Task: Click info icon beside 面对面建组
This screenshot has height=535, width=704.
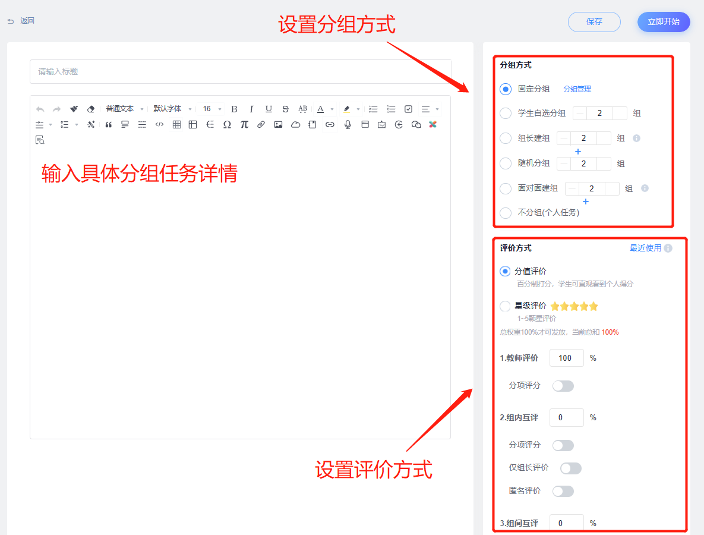Action: [645, 188]
